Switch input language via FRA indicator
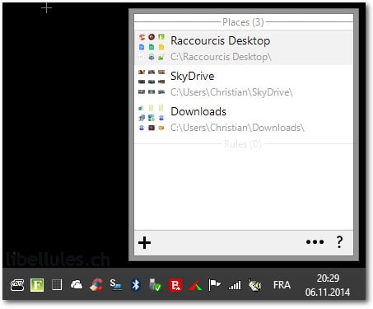 pyautogui.click(x=282, y=285)
